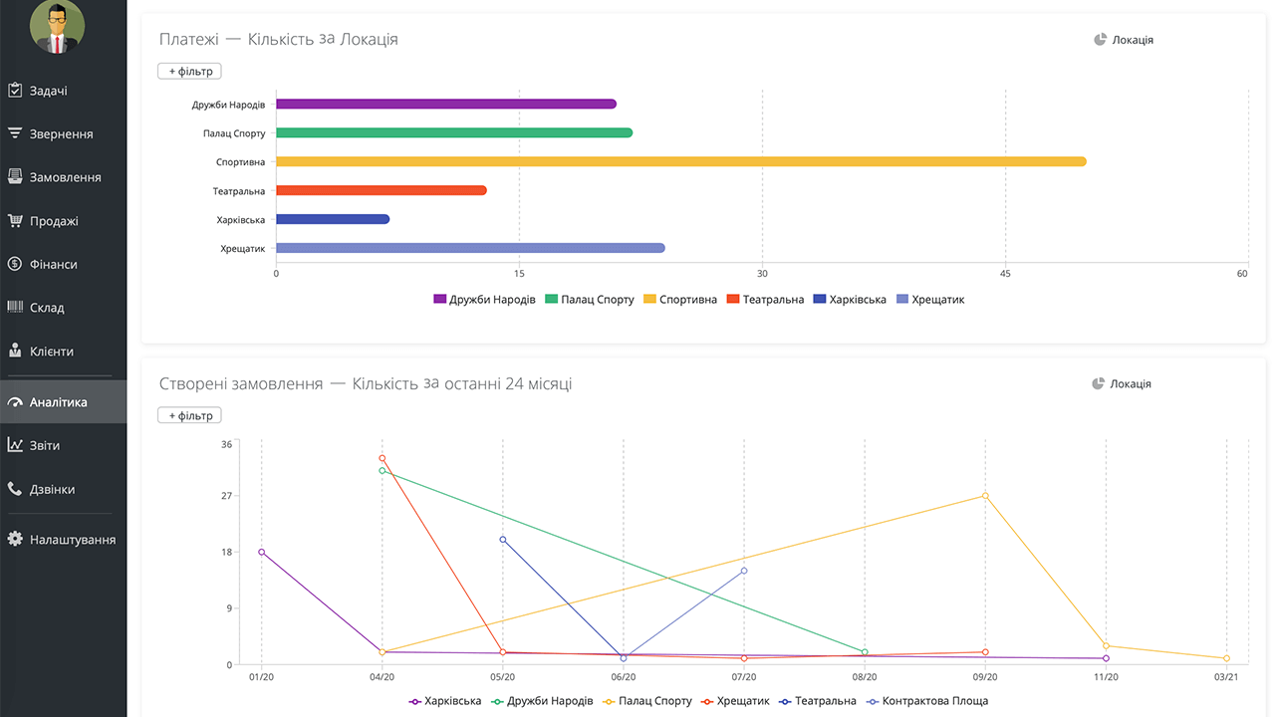Add a filter to the Платежі chart
Image resolution: width=1275 pixels, height=717 pixels.
click(189, 72)
